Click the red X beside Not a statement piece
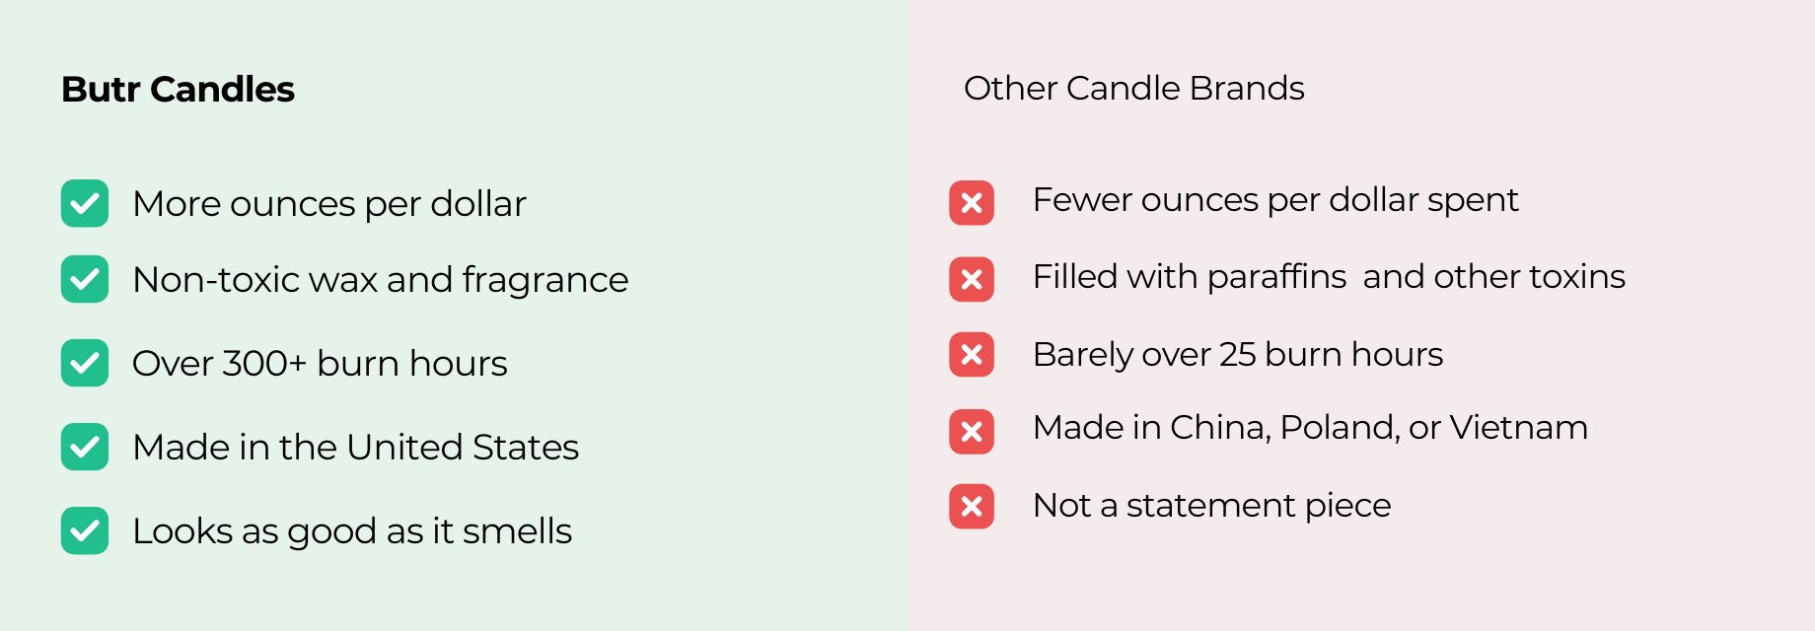 point(972,506)
